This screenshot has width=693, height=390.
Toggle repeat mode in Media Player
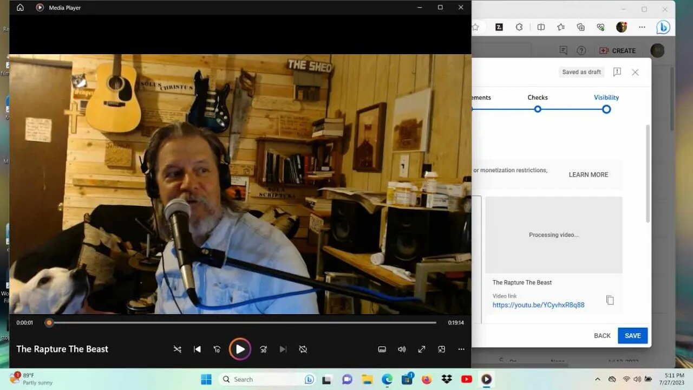click(303, 349)
